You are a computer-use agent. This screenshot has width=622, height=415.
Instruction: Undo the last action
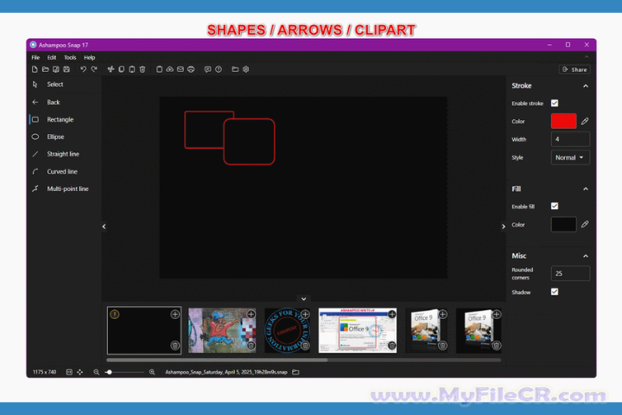pos(83,69)
